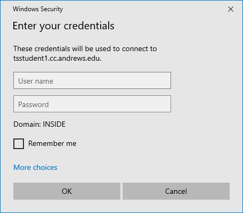This screenshot has width=243, height=213.
Task: Close the Windows Security dialog
Action: [231, 9]
